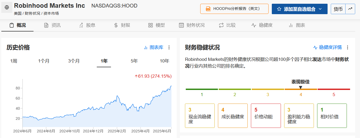Click the 货币 button
Screen dimensions: 360x138
[338, 9]
